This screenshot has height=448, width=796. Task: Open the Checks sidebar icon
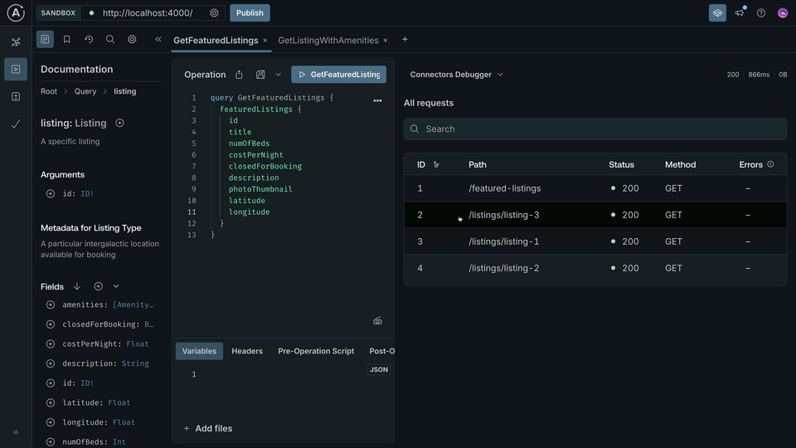(x=16, y=124)
